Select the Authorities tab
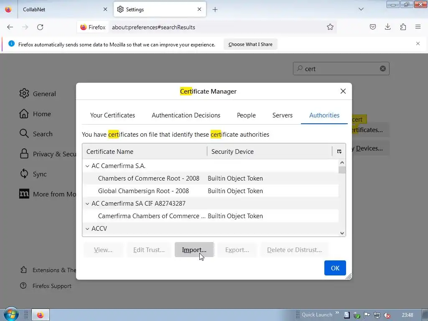 [324, 115]
